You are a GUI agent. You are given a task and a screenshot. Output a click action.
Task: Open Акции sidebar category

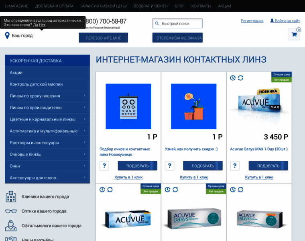47,72
